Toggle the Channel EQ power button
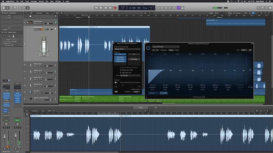Image resolution: width=273 pixels, height=153 pixels. coord(148,48)
